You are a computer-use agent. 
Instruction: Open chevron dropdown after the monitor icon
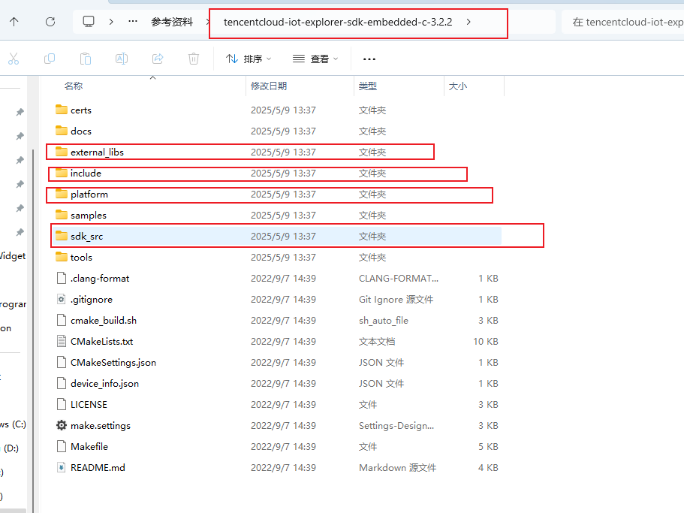pos(111,22)
